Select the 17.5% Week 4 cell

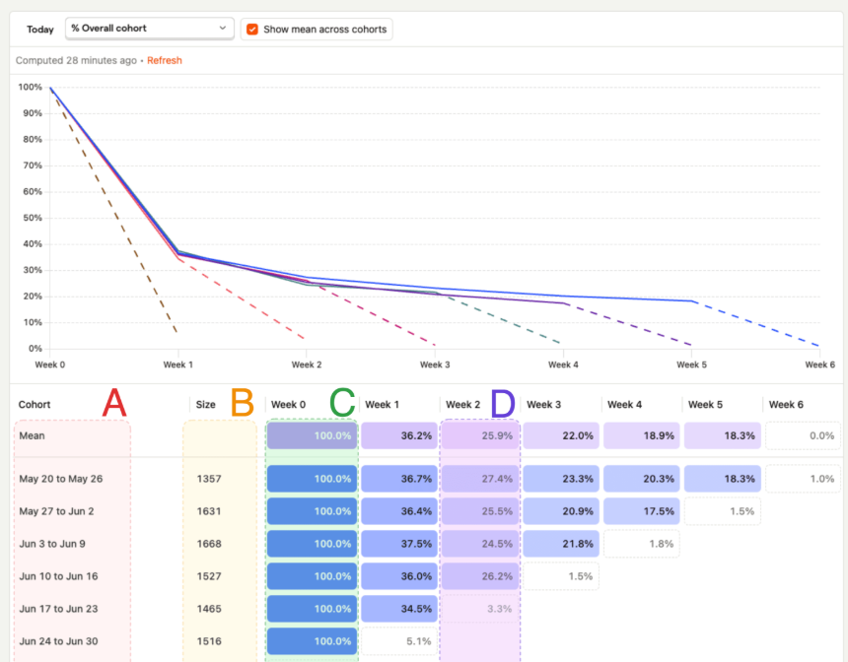point(642,511)
